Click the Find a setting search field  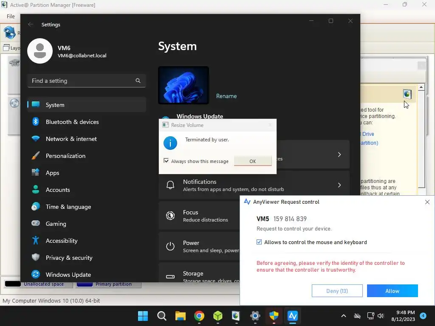87,81
